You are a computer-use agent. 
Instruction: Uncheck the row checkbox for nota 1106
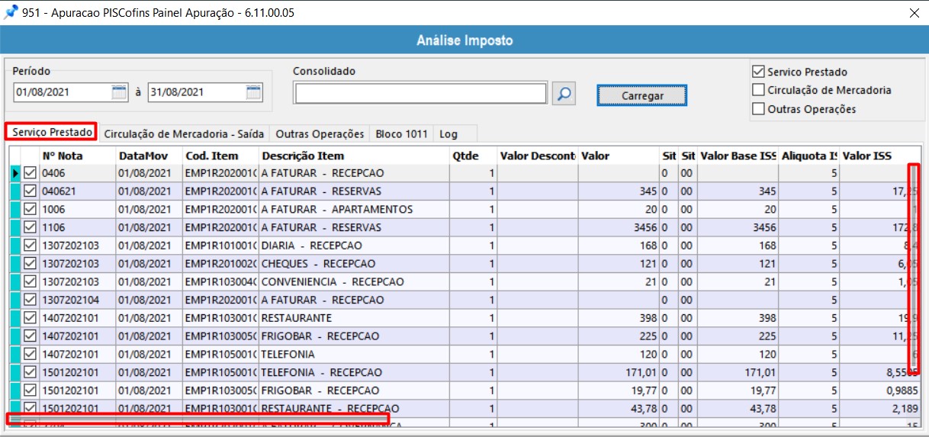[31, 227]
